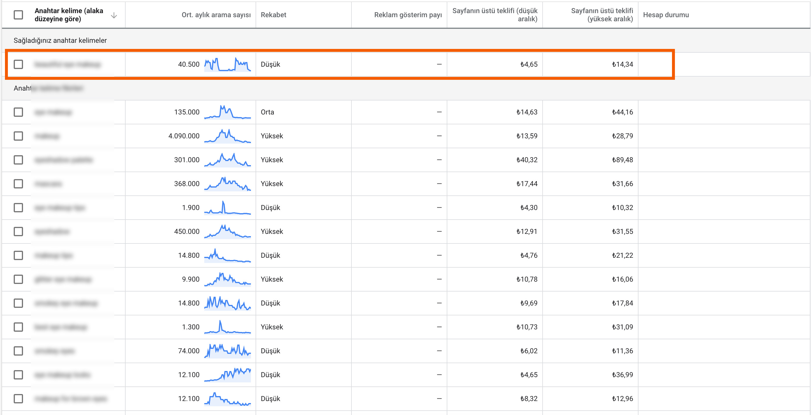Sort by Sayfanın üstü teklifi (düşük aralık)
Screen dimensions: 811x415
[x=495, y=15]
